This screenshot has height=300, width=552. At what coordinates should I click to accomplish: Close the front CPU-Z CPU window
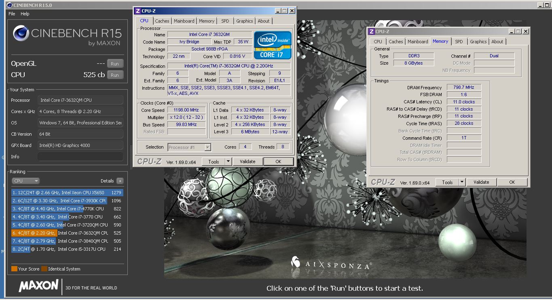click(x=292, y=11)
